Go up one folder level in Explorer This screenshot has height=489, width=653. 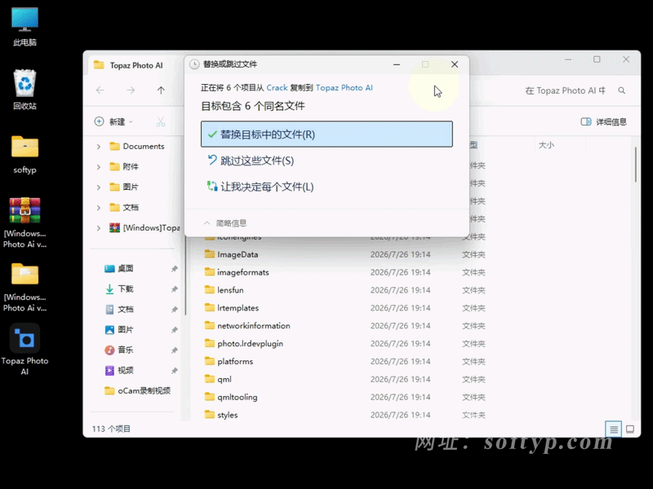[161, 90]
